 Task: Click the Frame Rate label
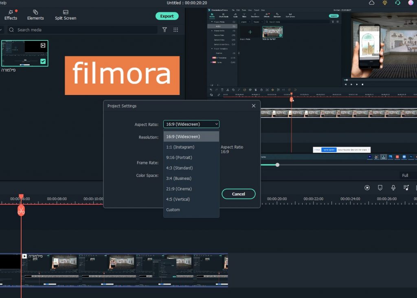click(x=147, y=163)
